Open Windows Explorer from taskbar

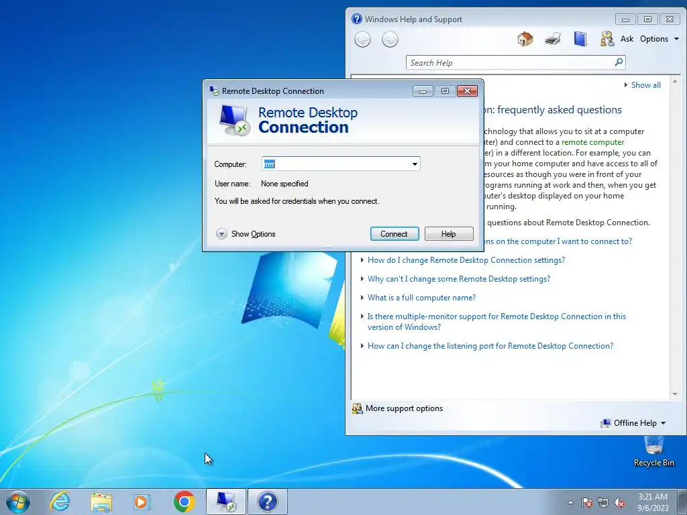click(101, 502)
